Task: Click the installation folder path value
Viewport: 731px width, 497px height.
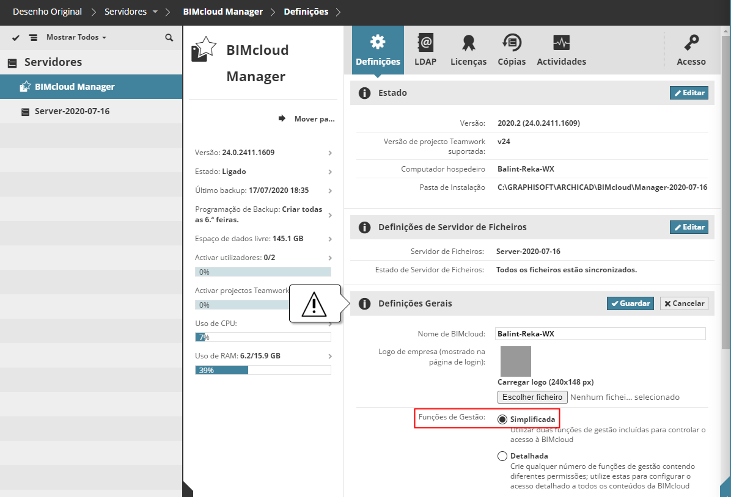Action: [602, 187]
